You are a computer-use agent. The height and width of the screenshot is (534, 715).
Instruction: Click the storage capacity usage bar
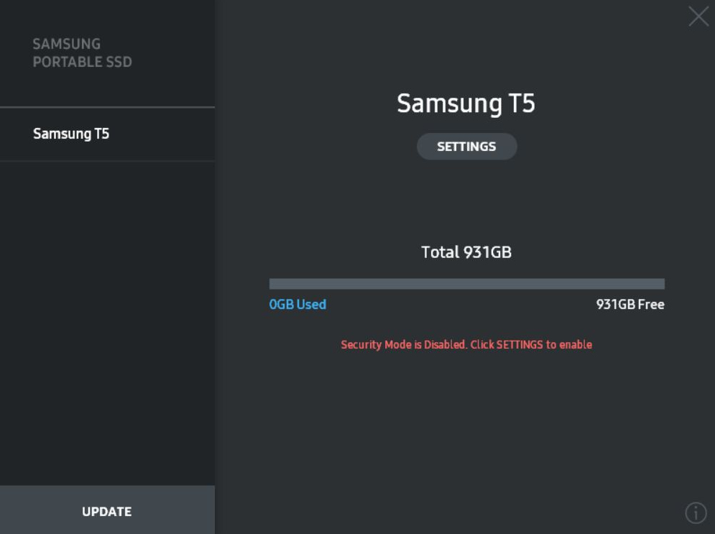click(466, 284)
